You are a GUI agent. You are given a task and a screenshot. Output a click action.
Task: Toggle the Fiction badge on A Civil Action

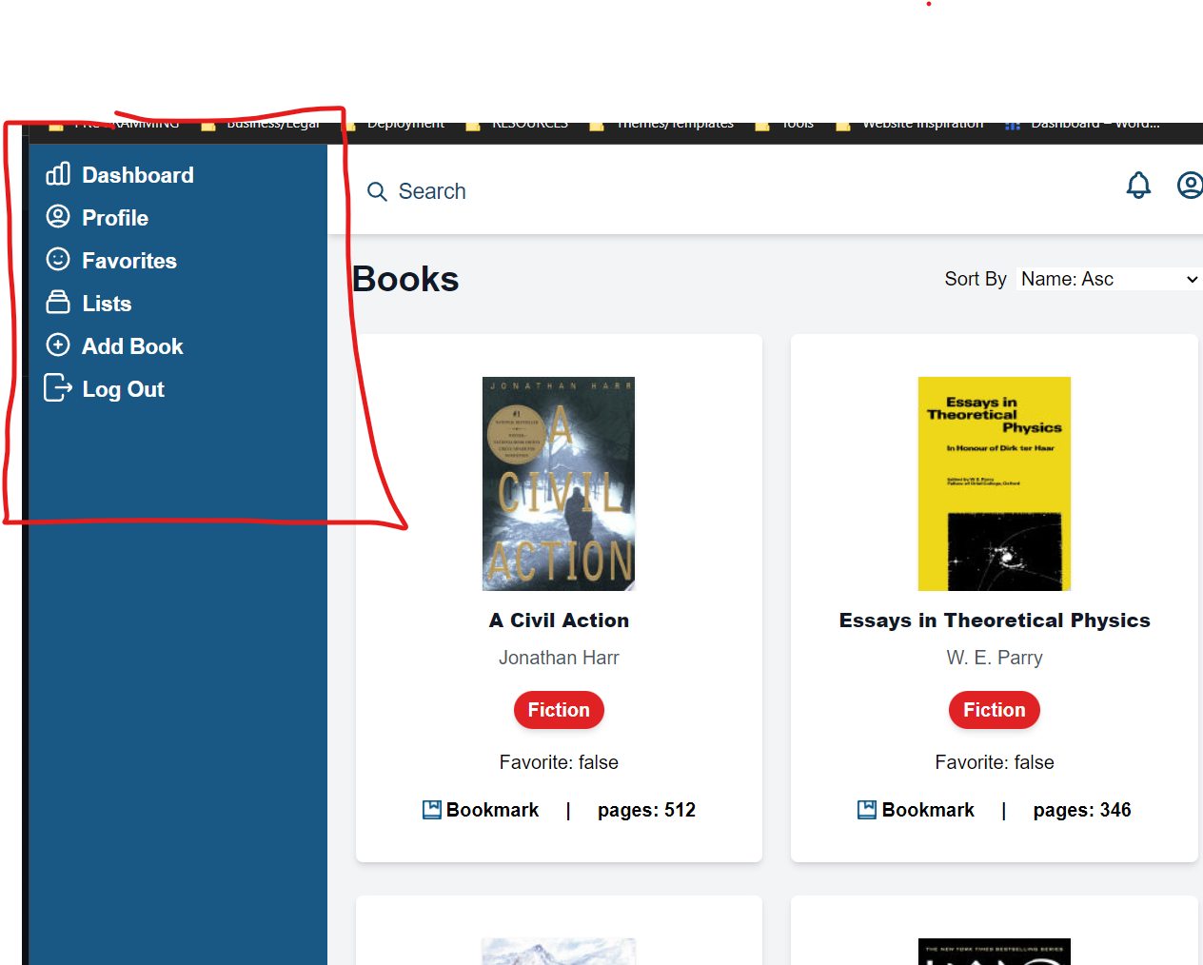click(x=559, y=710)
